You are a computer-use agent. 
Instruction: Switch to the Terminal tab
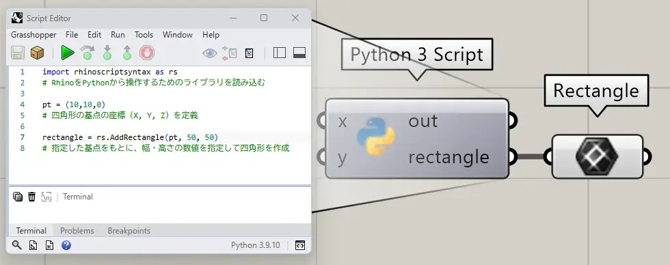(31, 231)
